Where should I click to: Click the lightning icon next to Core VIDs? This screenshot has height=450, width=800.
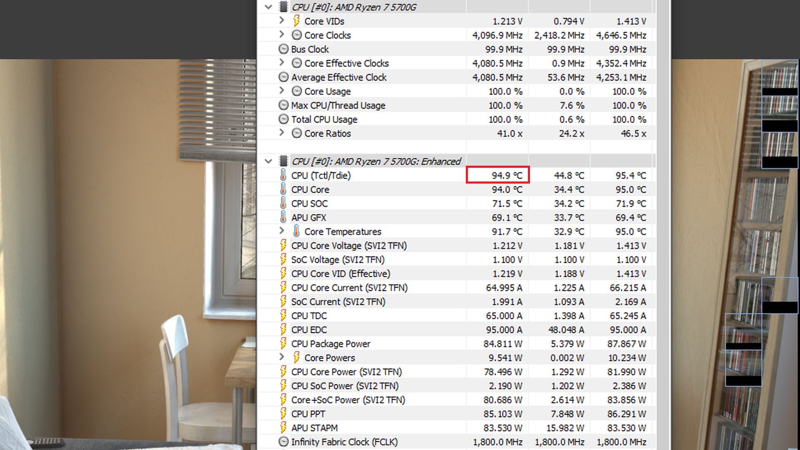pos(297,21)
